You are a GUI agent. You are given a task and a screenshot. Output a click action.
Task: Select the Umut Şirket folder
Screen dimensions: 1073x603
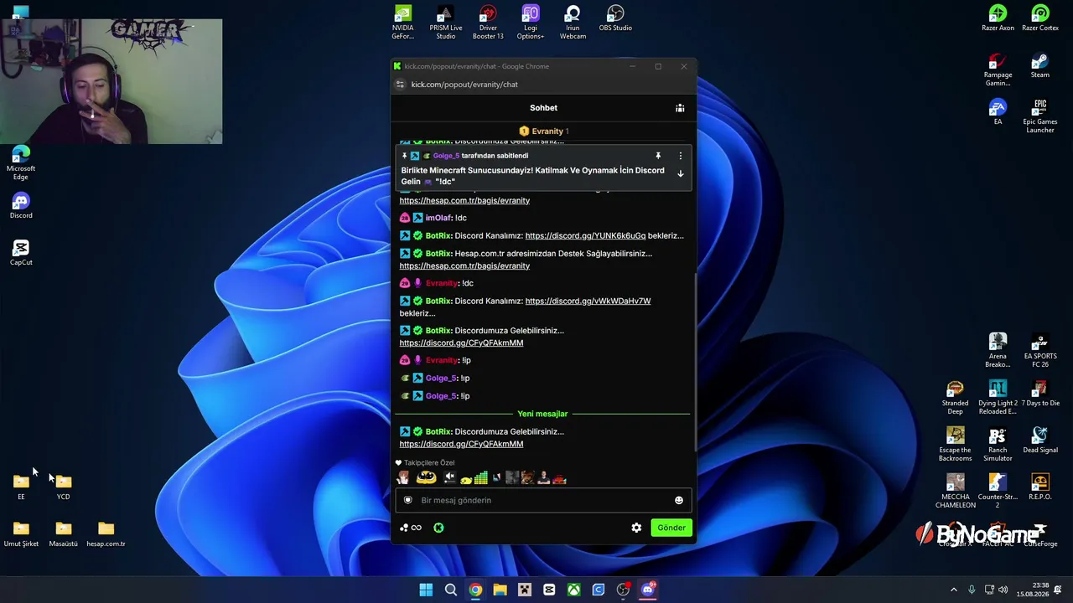point(21,534)
